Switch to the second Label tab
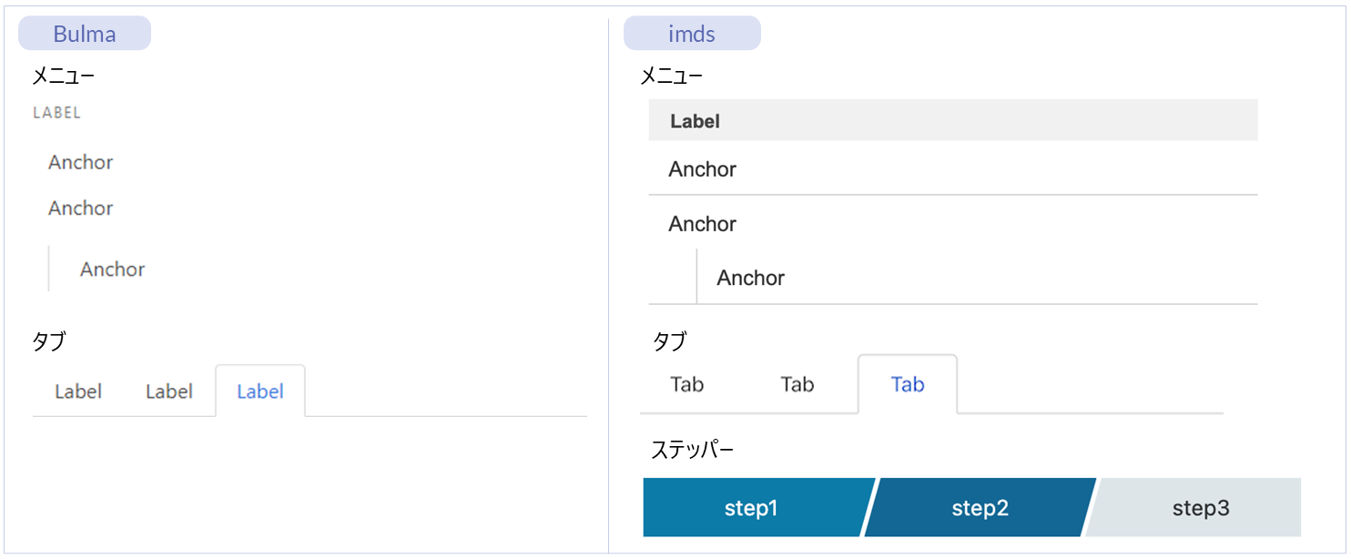Screen dimensions: 1351x559 click(169, 391)
